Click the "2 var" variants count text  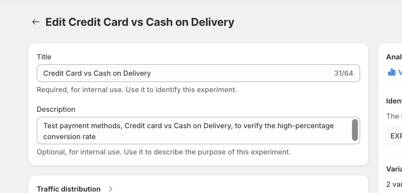tap(394, 184)
